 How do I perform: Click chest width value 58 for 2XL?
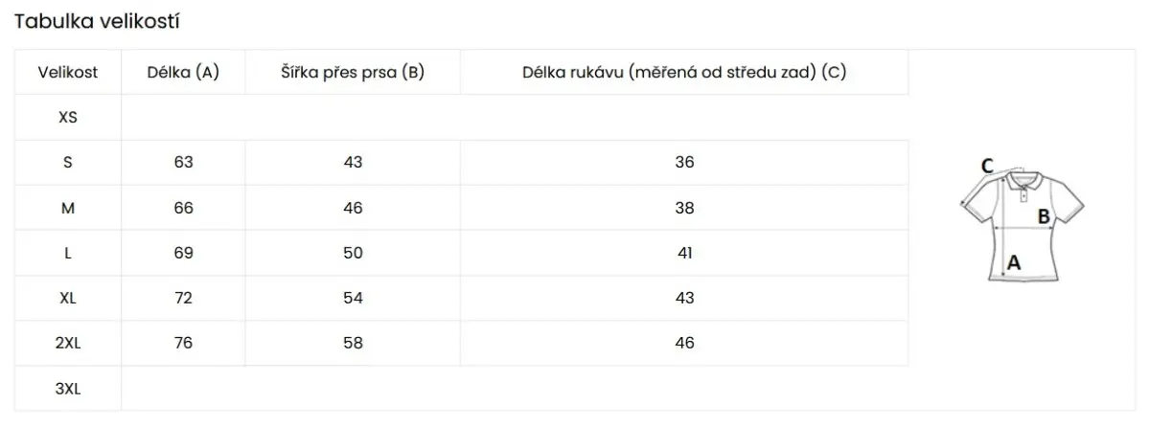coord(353,343)
